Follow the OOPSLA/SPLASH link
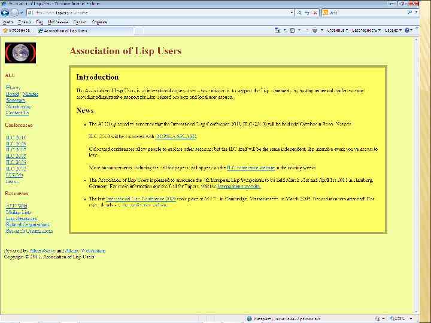This screenshot has height=323, width=431. (x=176, y=136)
